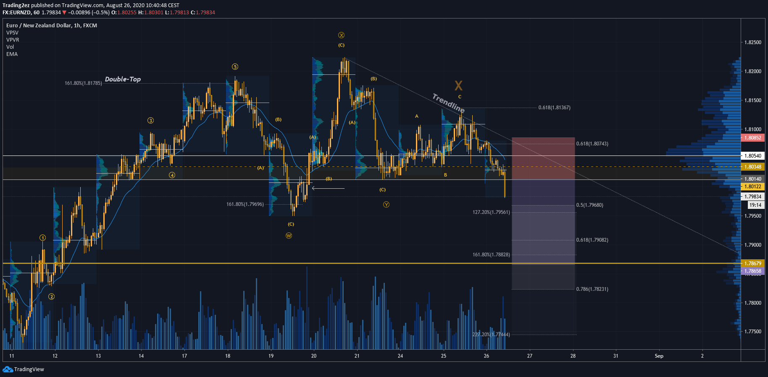Click the circled 4 wave marker
768x377 pixels.
pyautogui.click(x=172, y=175)
